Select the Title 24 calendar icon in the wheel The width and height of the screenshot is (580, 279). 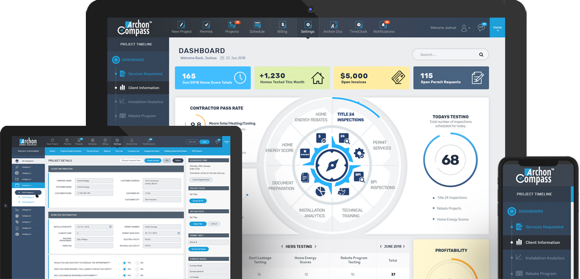click(x=344, y=138)
